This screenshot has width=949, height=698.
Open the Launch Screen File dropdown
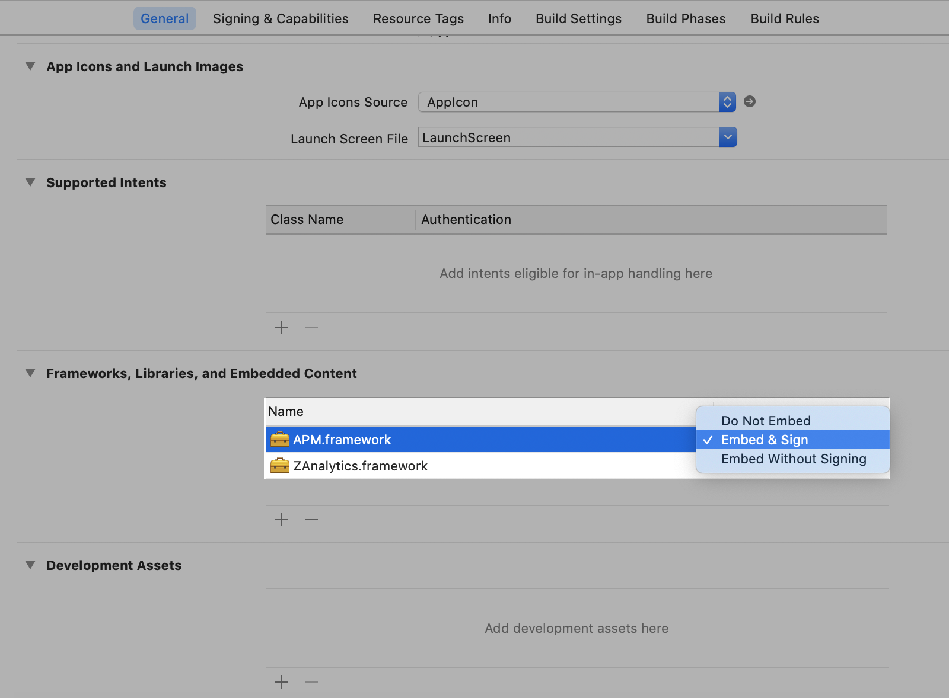point(728,137)
